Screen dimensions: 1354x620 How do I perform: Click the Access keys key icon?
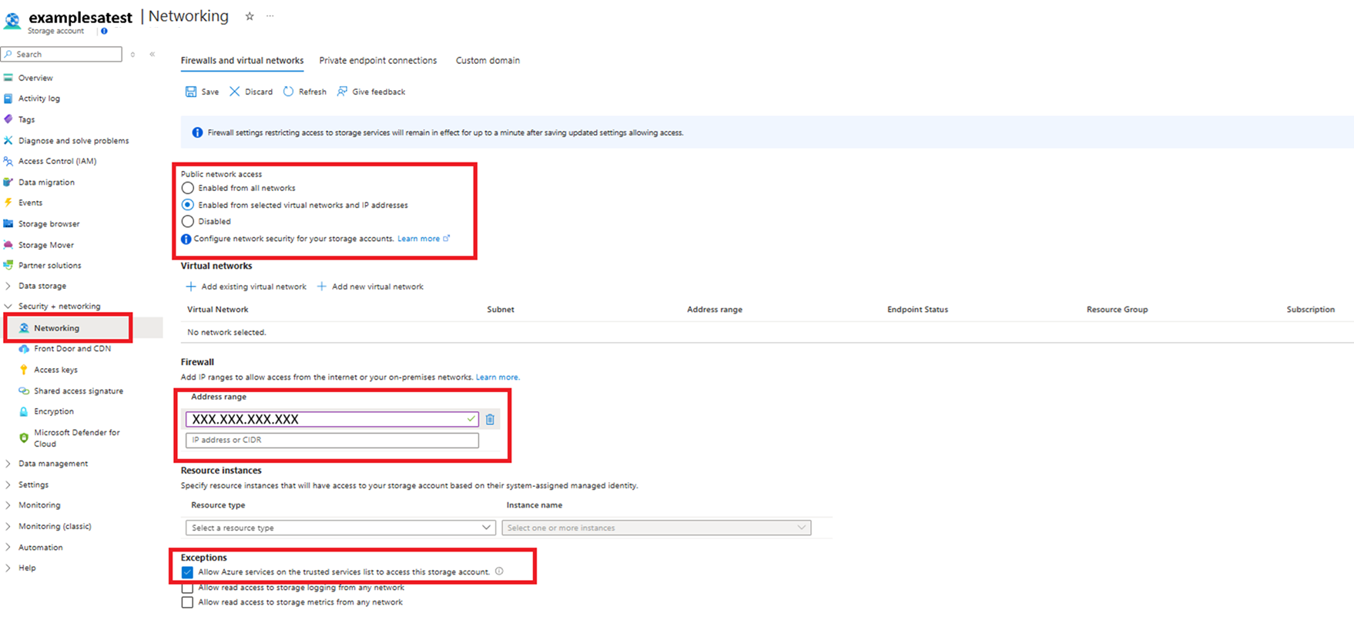(x=24, y=370)
